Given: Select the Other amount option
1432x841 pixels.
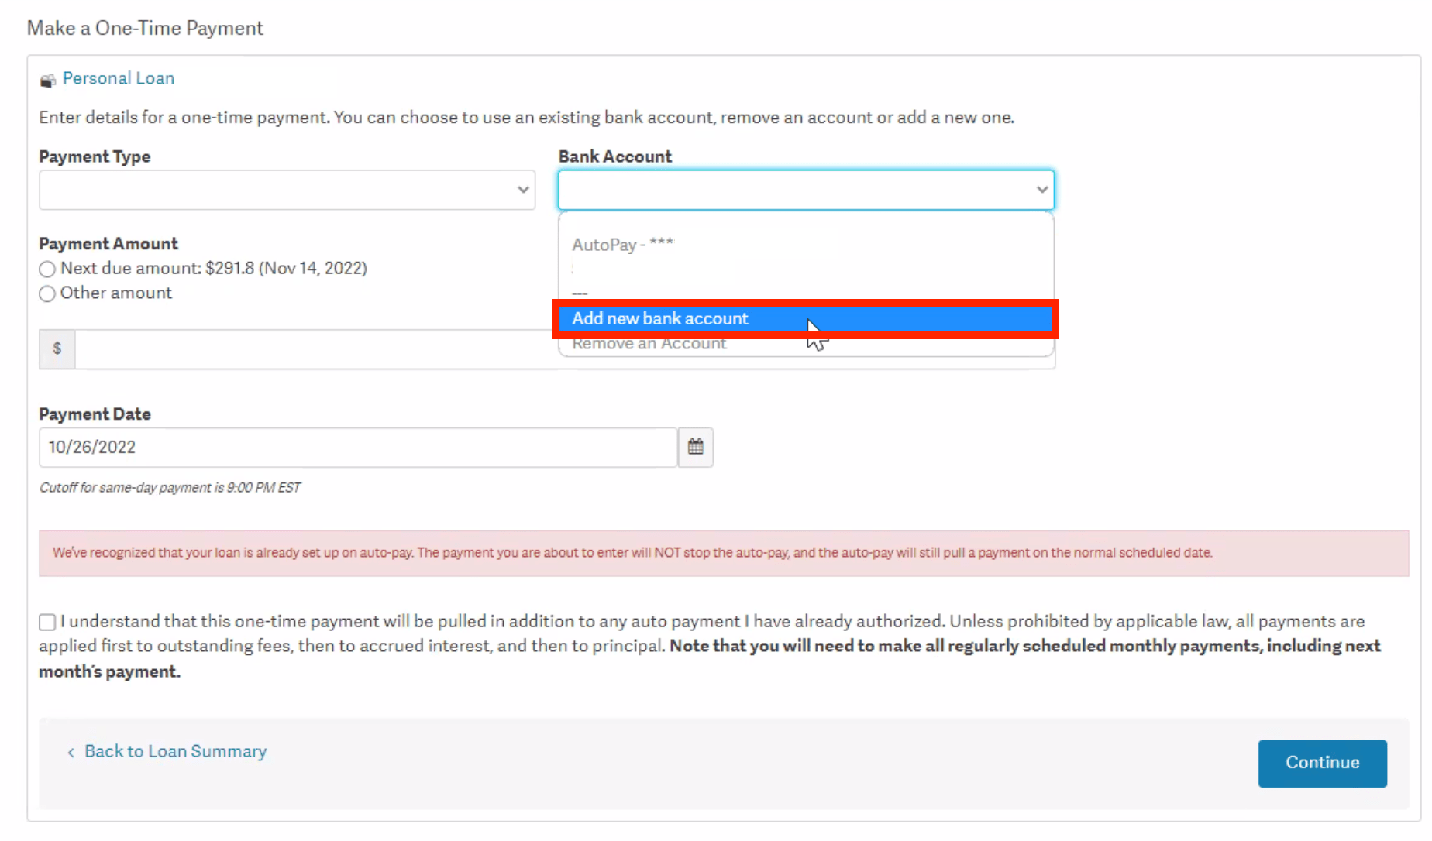Looking at the screenshot, I should 46,293.
